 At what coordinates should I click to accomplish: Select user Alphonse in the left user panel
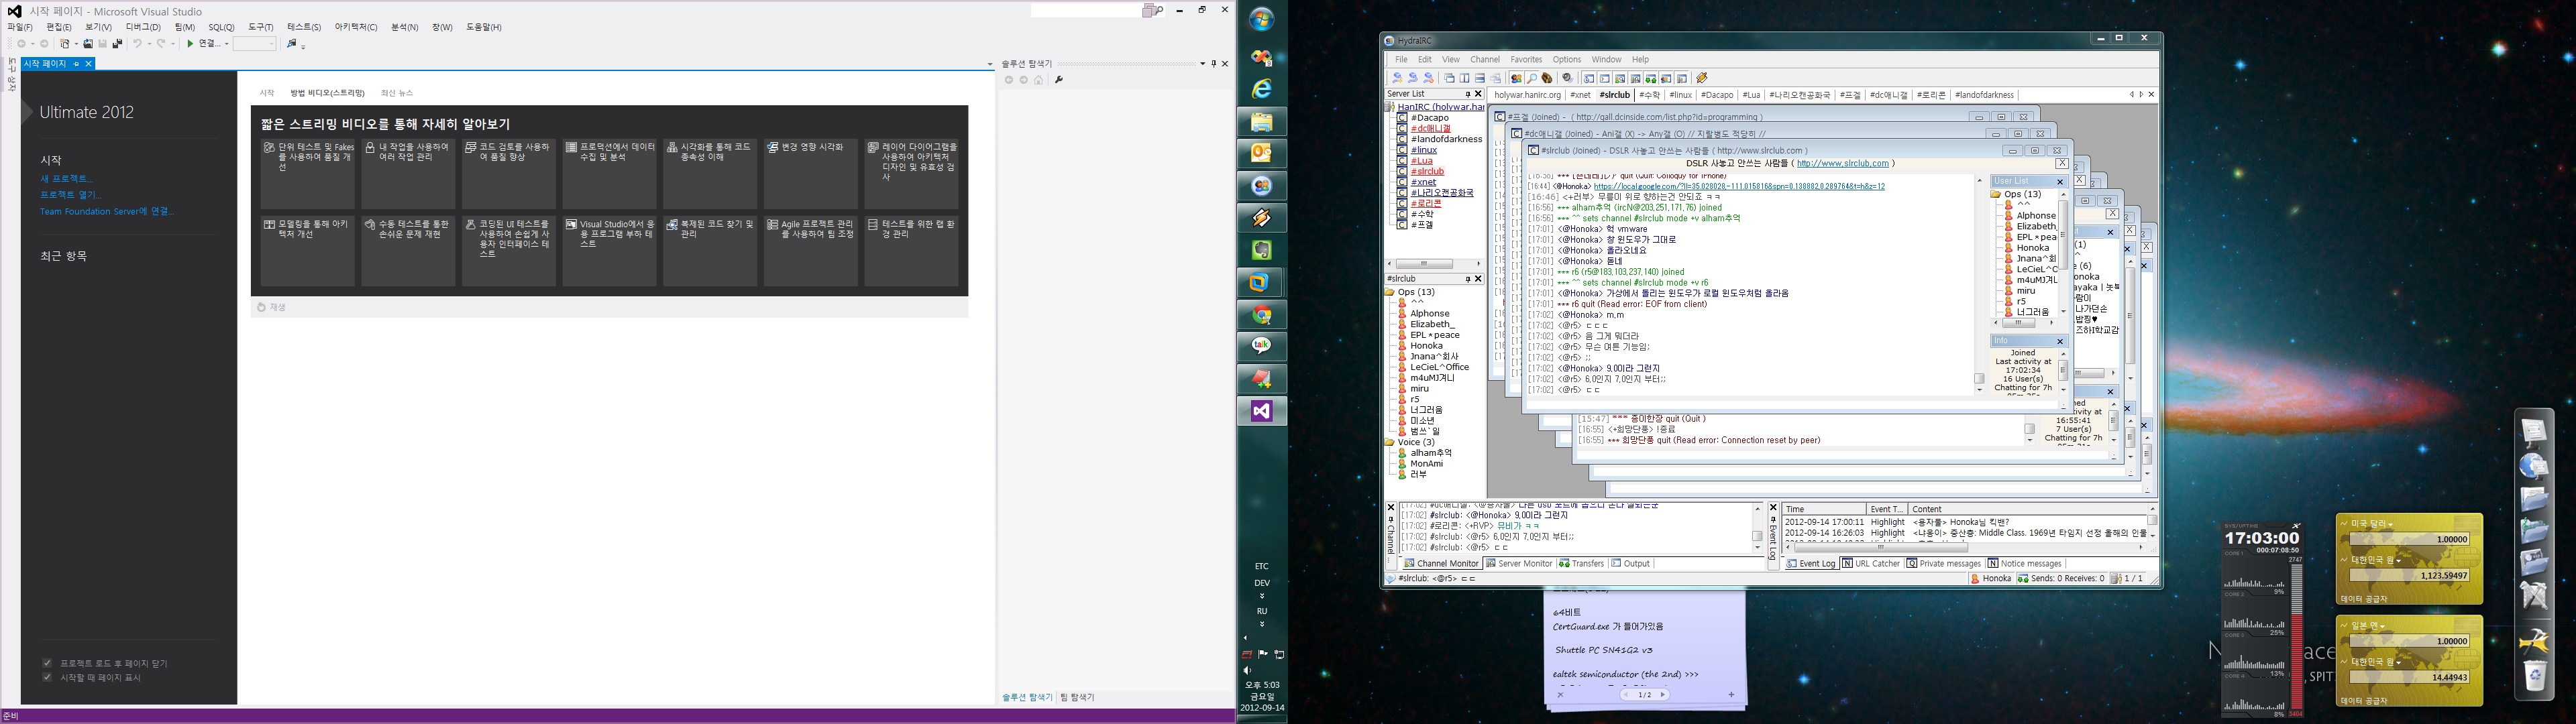tap(1429, 314)
